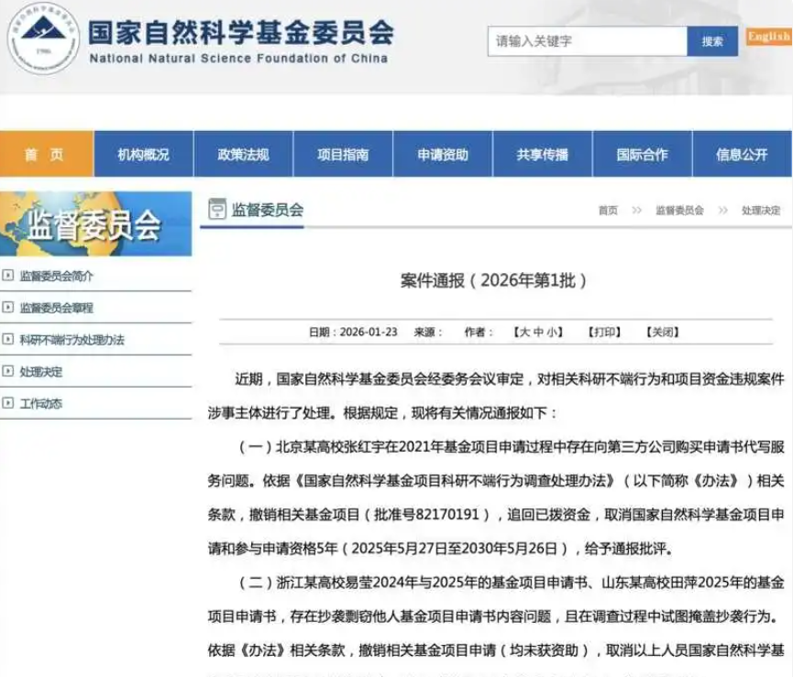The height and width of the screenshot is (677, 793).
Task: Click the blue 搜索 search button
Action: pyautogui.click(x=712, y=41)
